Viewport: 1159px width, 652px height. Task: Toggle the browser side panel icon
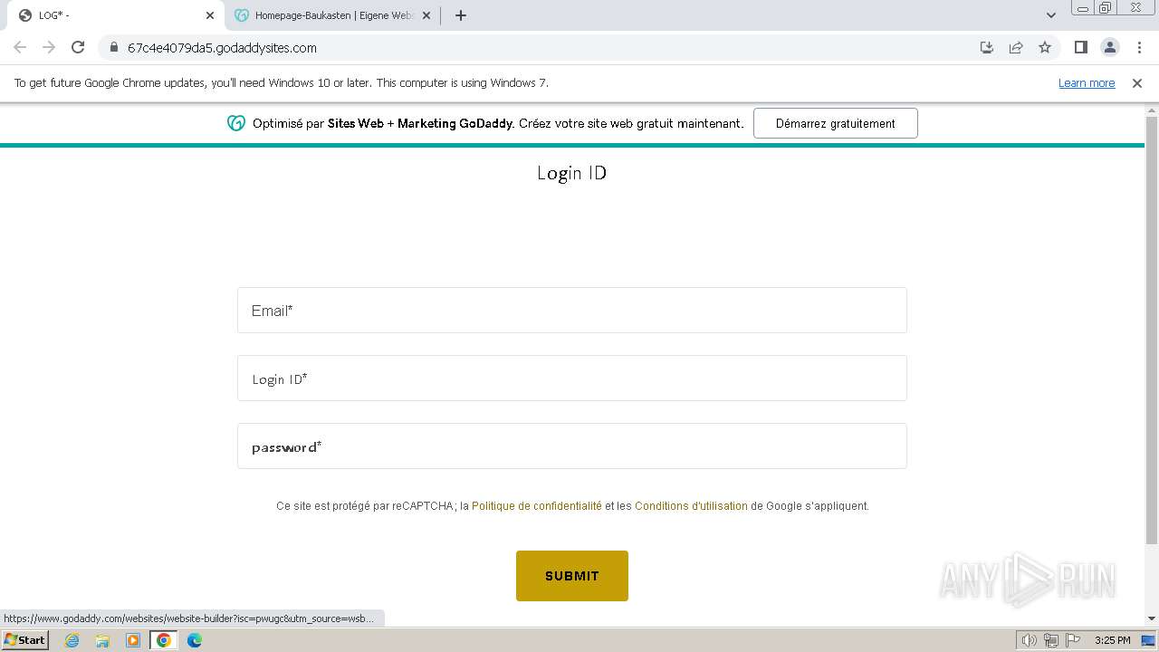pos(1080,47)
